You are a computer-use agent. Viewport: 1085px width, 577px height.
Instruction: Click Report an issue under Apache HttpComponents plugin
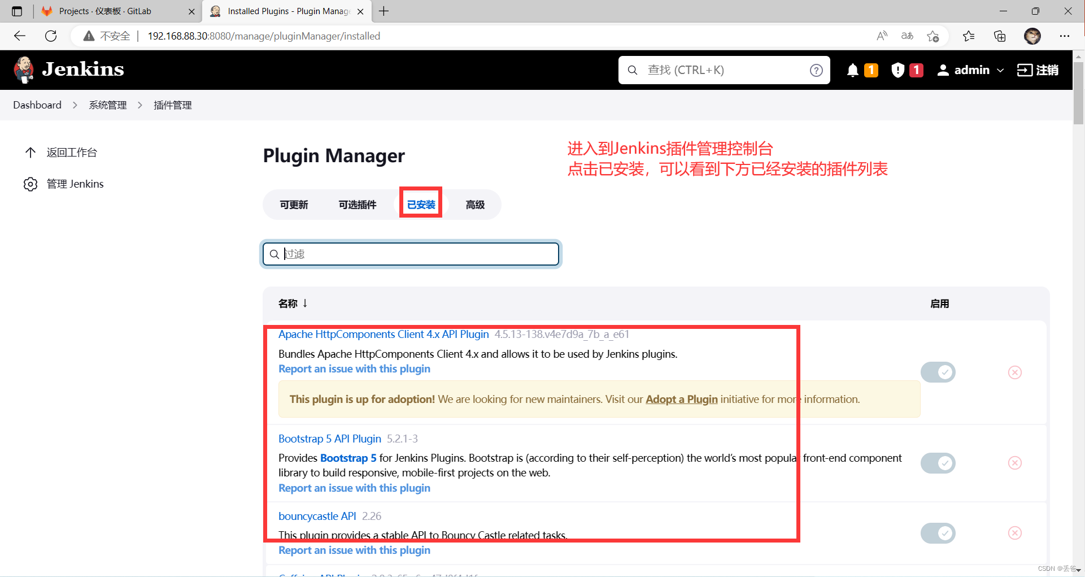(354, 369)
